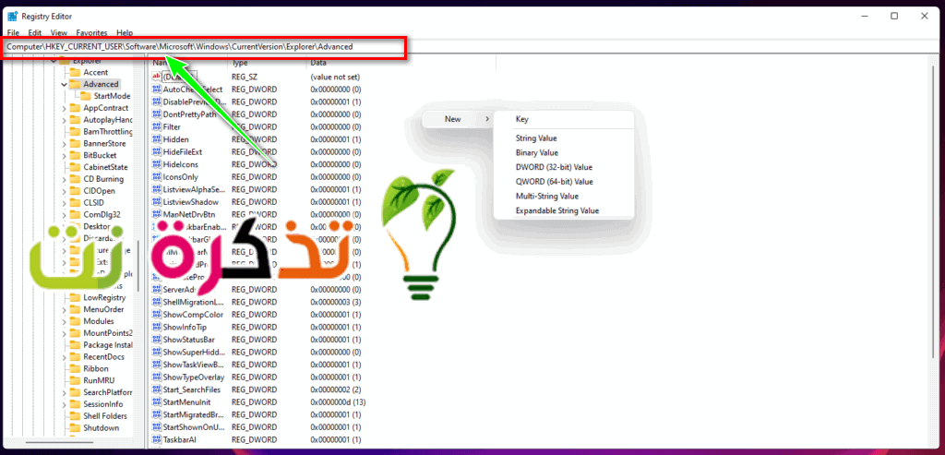Select the BamThrottling folder icon
Screen dimensions: 945x455
click(x=75, y=131)
